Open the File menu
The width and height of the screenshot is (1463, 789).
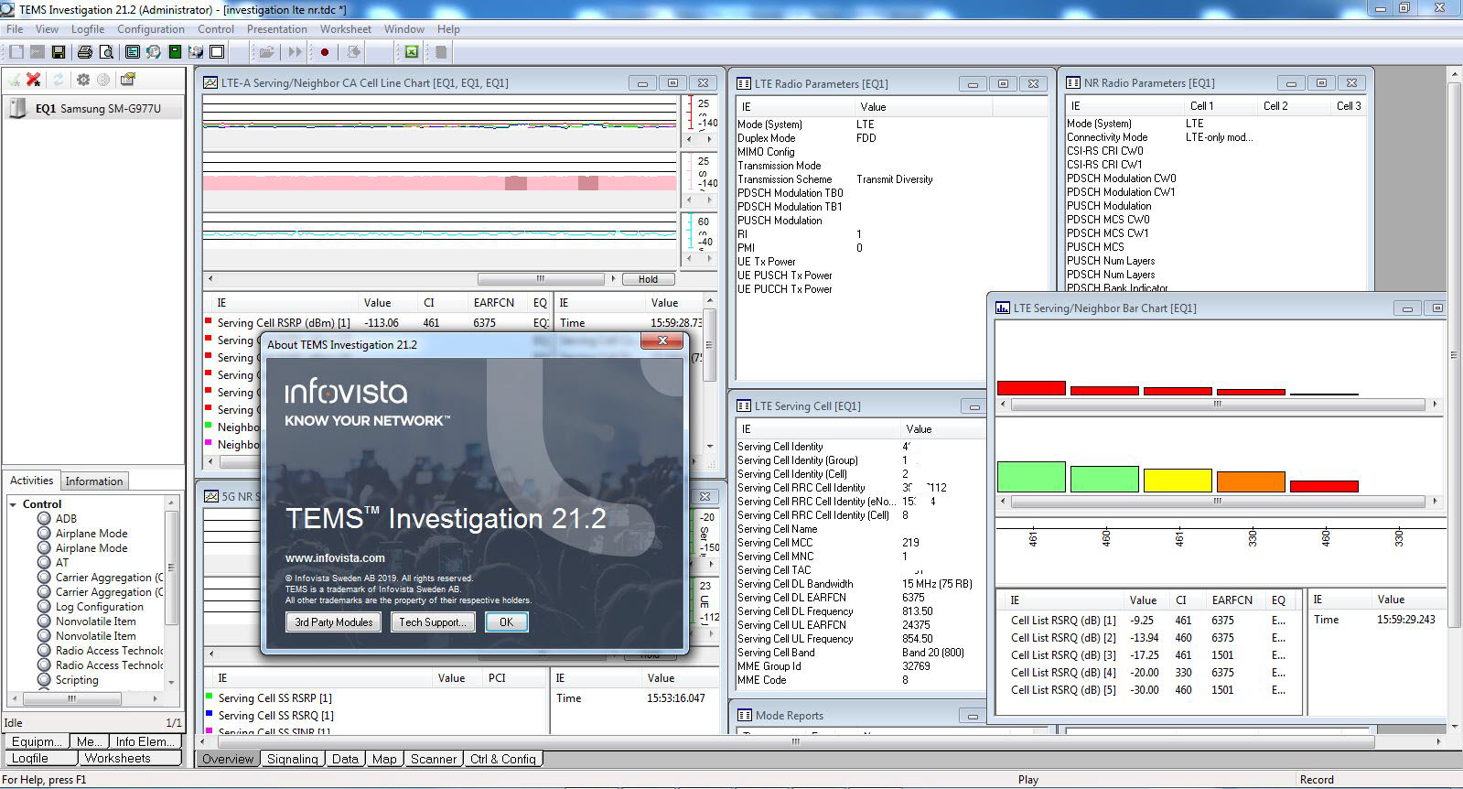click(15, 29)
